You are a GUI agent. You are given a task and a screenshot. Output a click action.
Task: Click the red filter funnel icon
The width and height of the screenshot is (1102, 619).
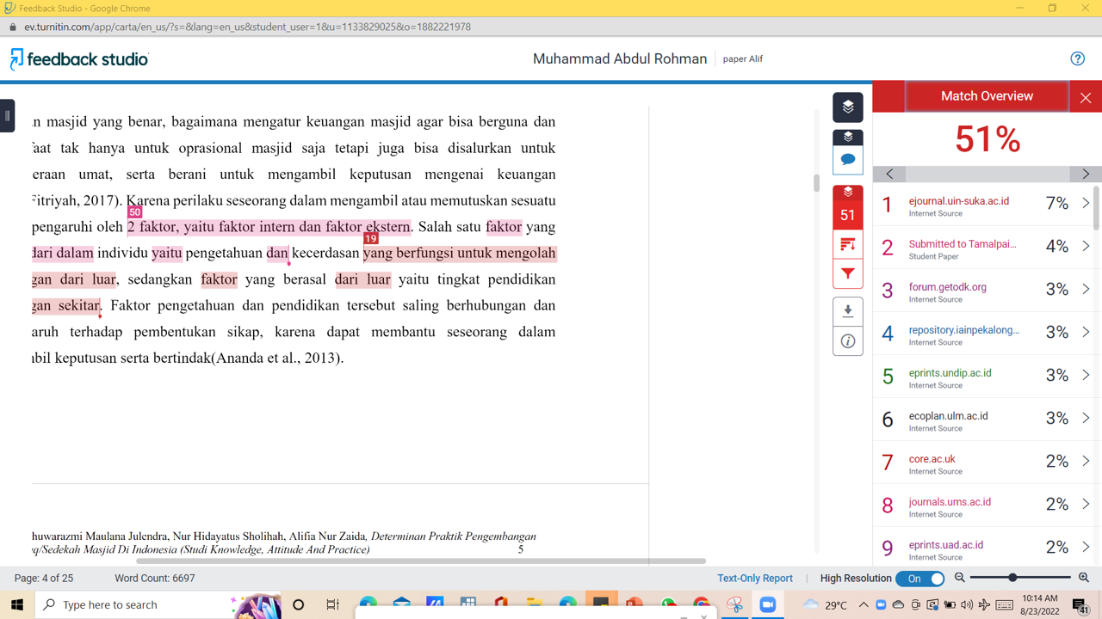(847, 274)
